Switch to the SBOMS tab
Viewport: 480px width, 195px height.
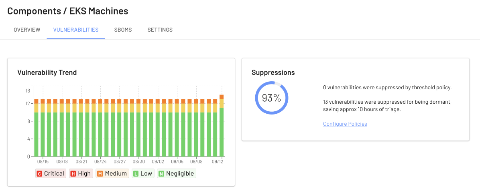click(123, 30)
